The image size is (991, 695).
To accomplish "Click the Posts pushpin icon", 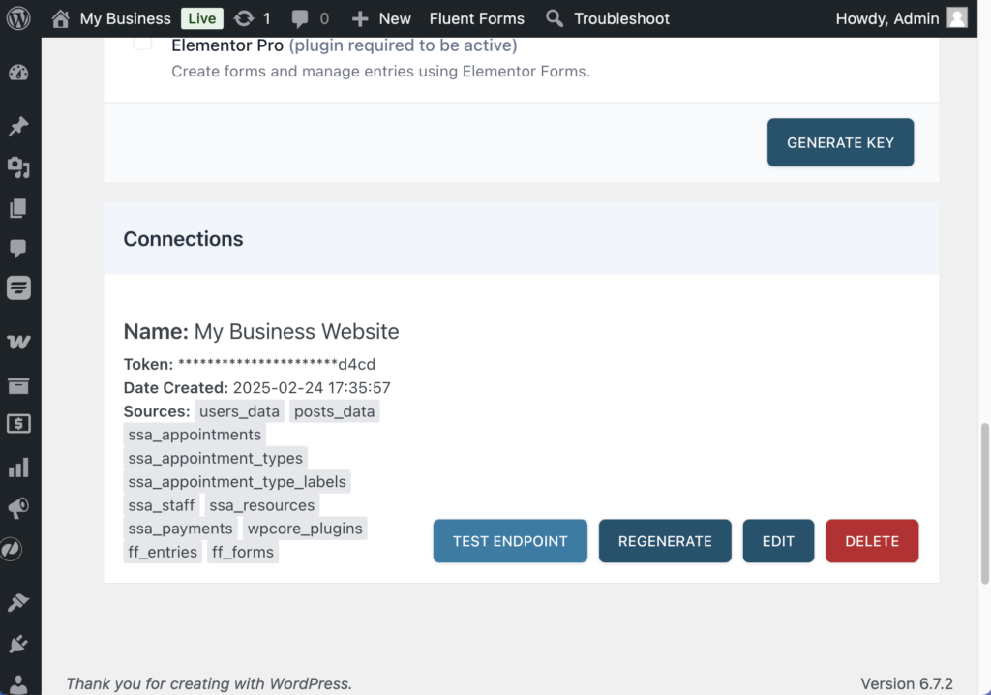I will [x=18, y=127].
